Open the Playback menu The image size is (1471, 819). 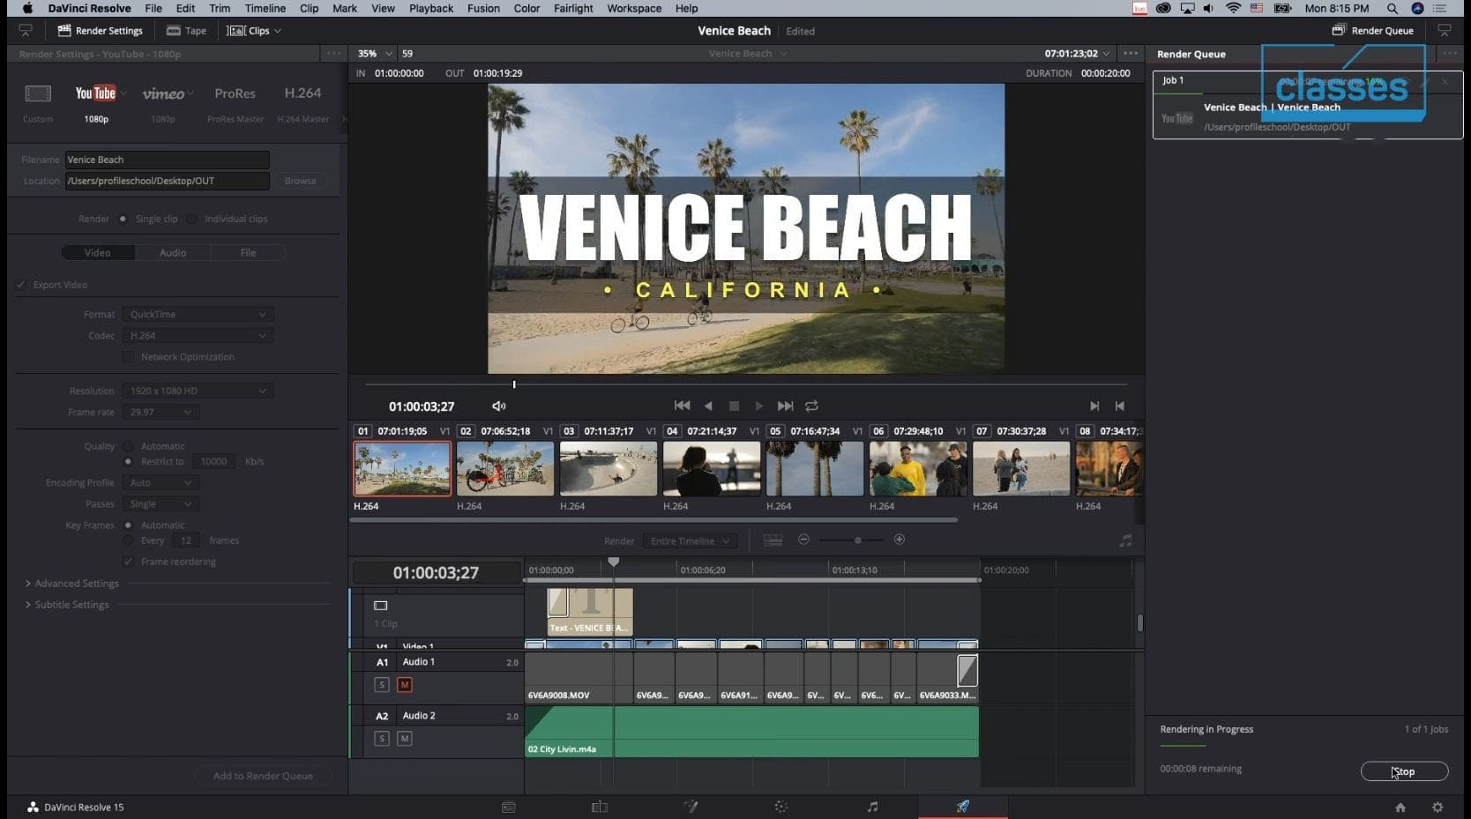[431, 8]
